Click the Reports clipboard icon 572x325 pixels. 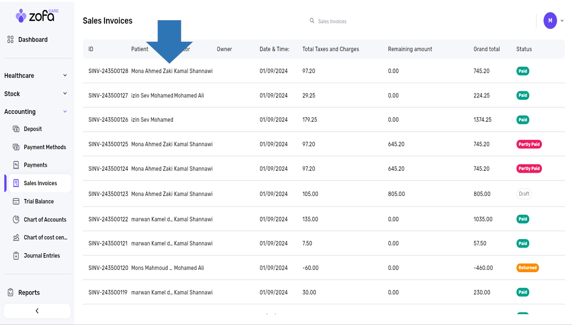pyautogui.click(x=10, y=292)
